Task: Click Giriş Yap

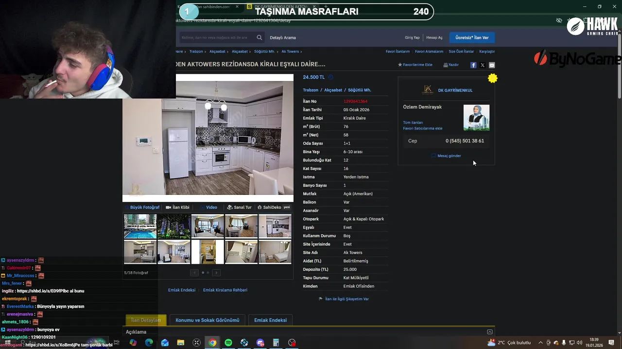Action: pyautogui.click(x=412, y=37)
